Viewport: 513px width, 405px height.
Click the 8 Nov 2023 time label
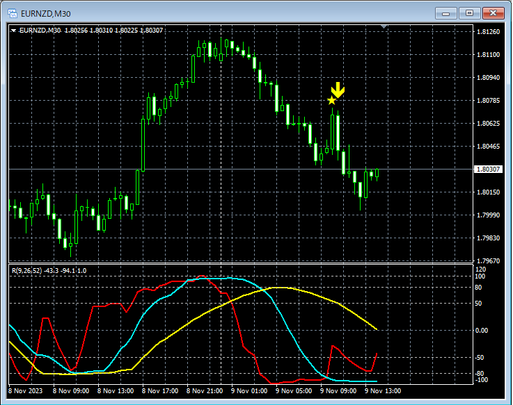click(x=26, y=391)
